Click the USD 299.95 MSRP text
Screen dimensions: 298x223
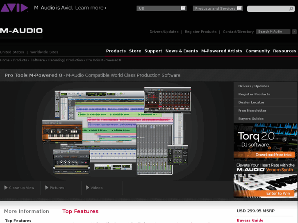tap(256, 211)
